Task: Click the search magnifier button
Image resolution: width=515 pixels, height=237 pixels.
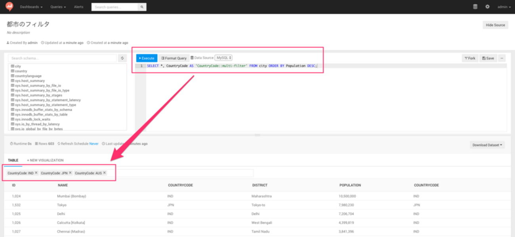Action: click(142, 7)
